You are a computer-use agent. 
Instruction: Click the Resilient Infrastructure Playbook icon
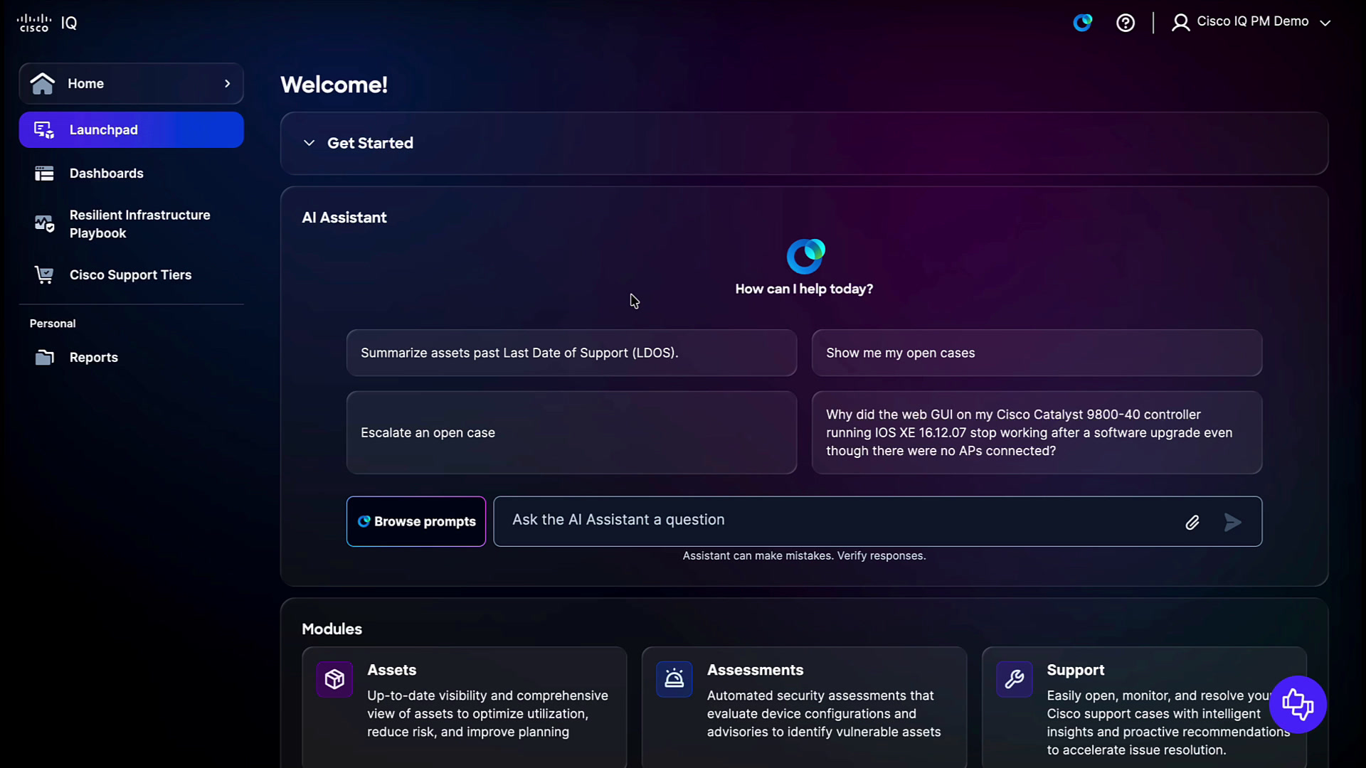coord(44,224)
